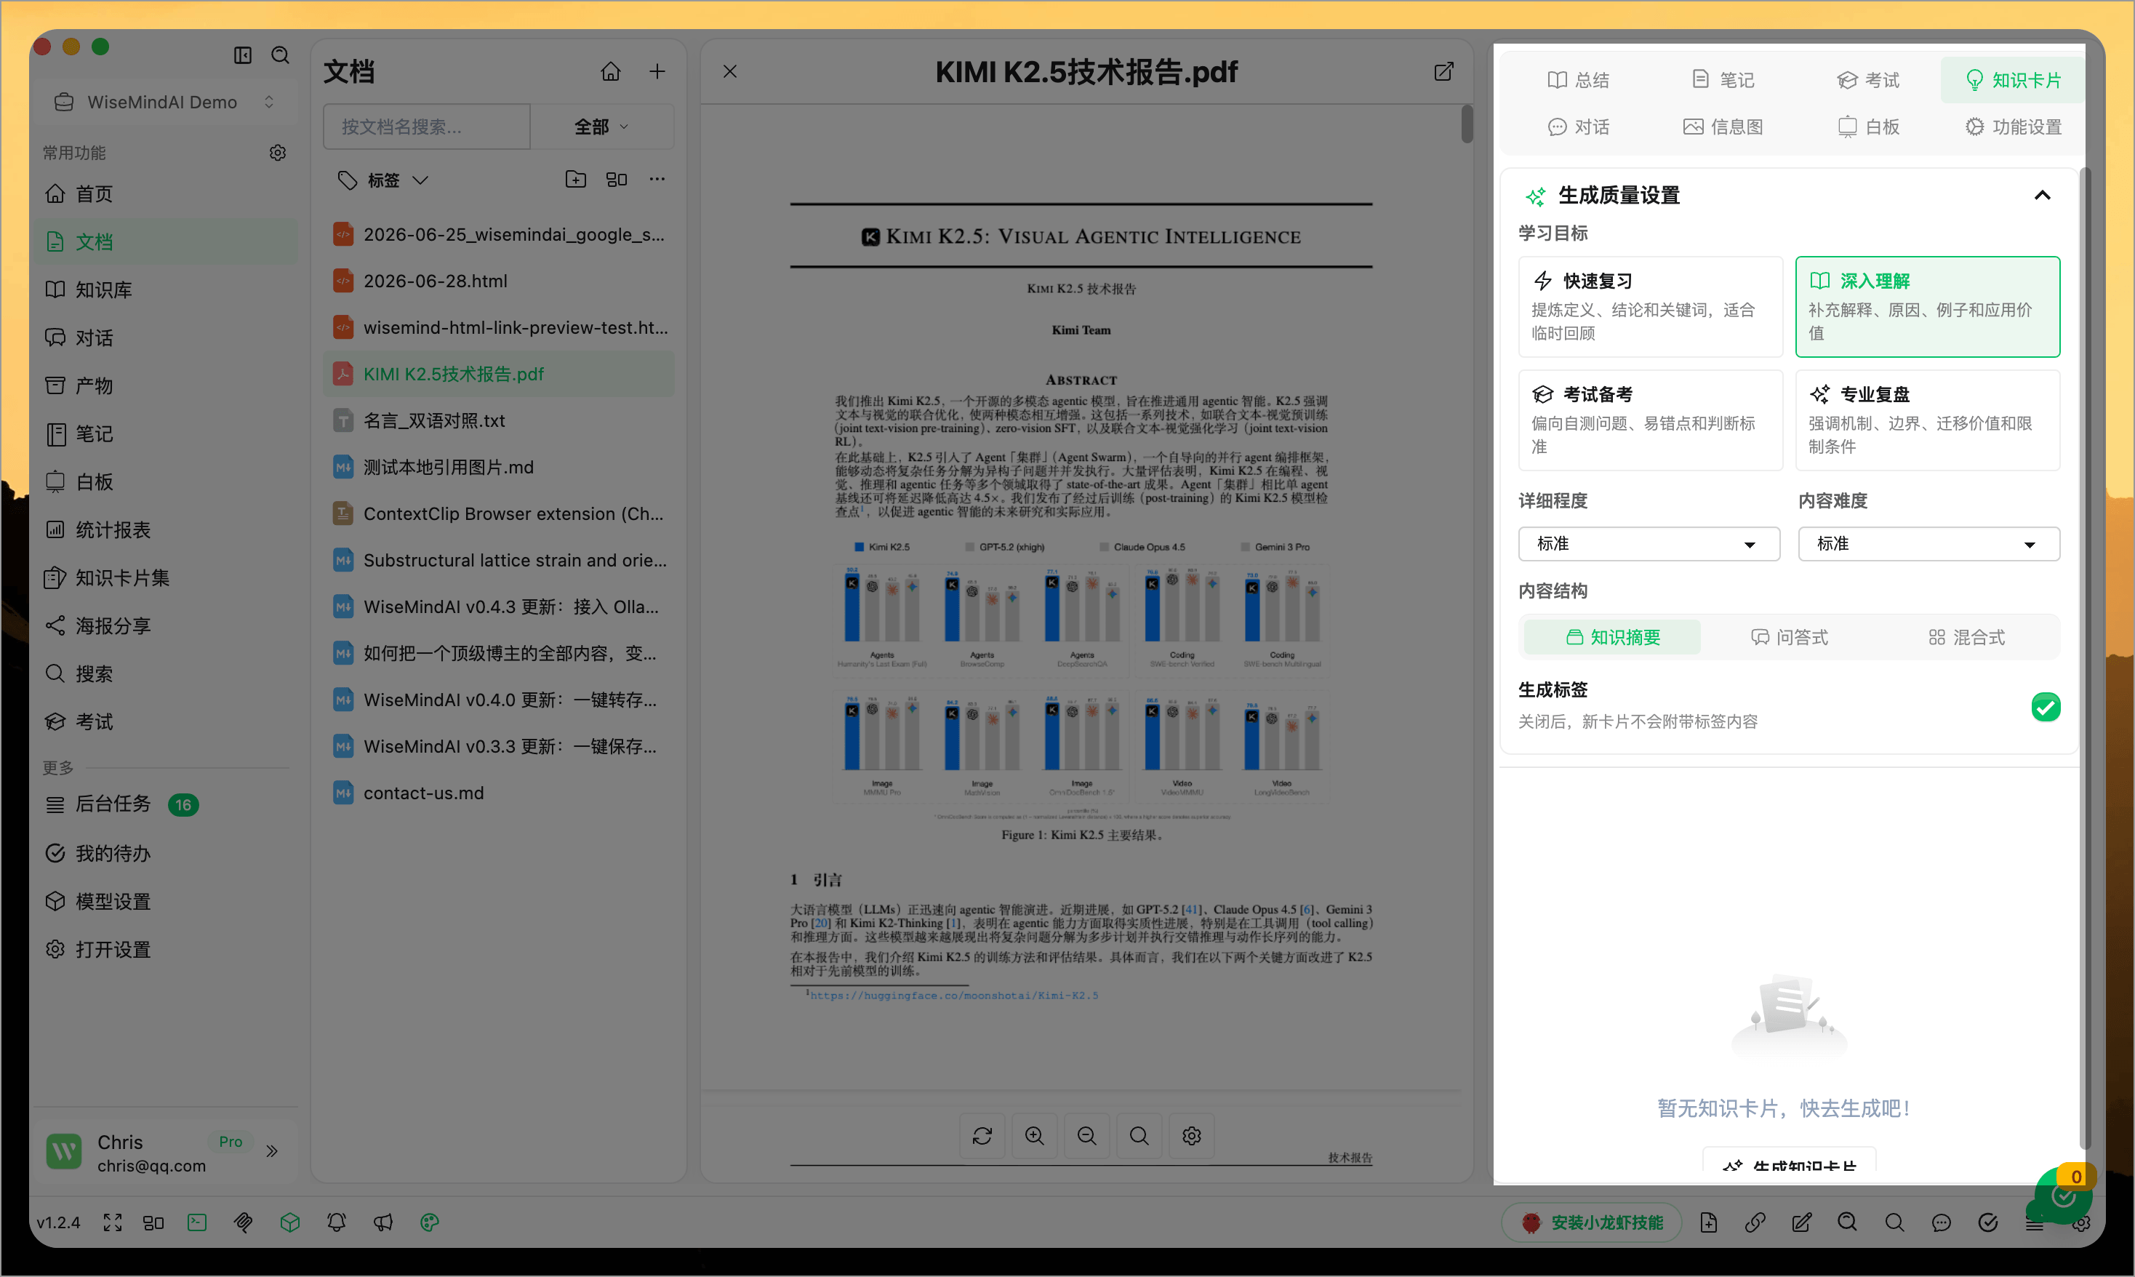This screenshot has height=1277, width=2135.
Task: Switch to the 信息图 tab
Action: point(1723,127)
